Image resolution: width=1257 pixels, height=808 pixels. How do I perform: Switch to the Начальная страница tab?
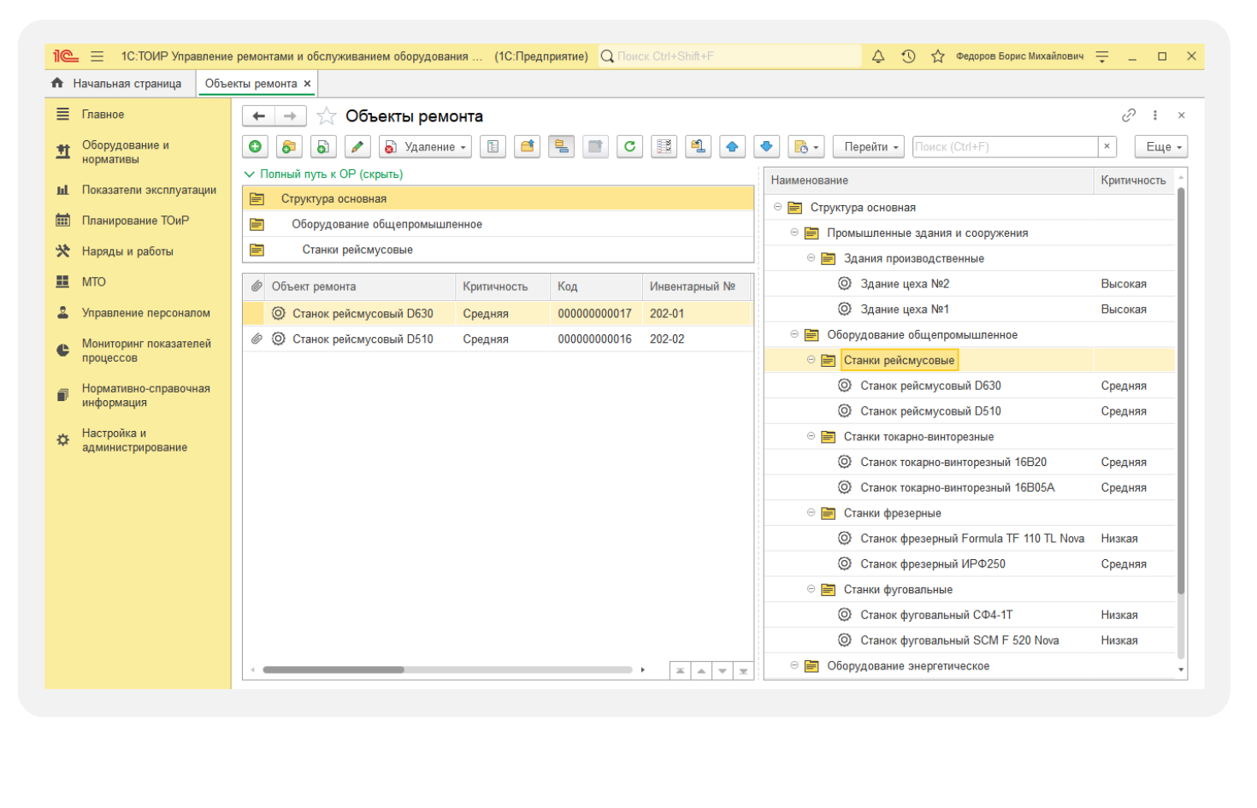pyautogui.click(x=117, y=84)
